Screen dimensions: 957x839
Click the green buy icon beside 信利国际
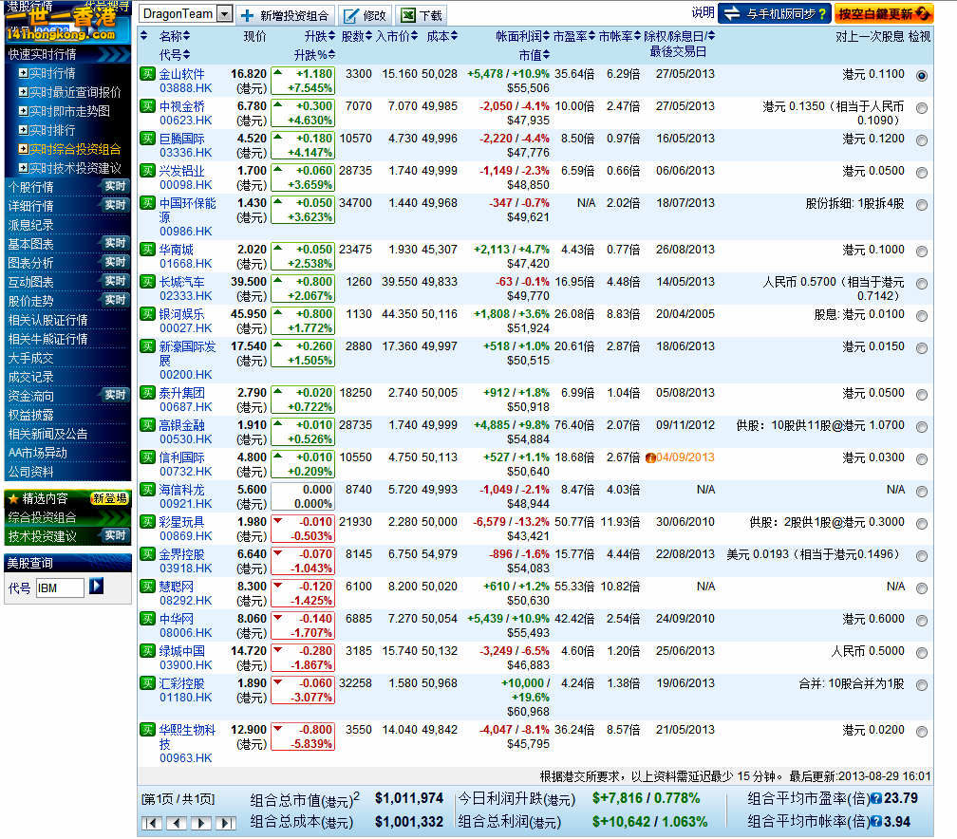point(147,457)
